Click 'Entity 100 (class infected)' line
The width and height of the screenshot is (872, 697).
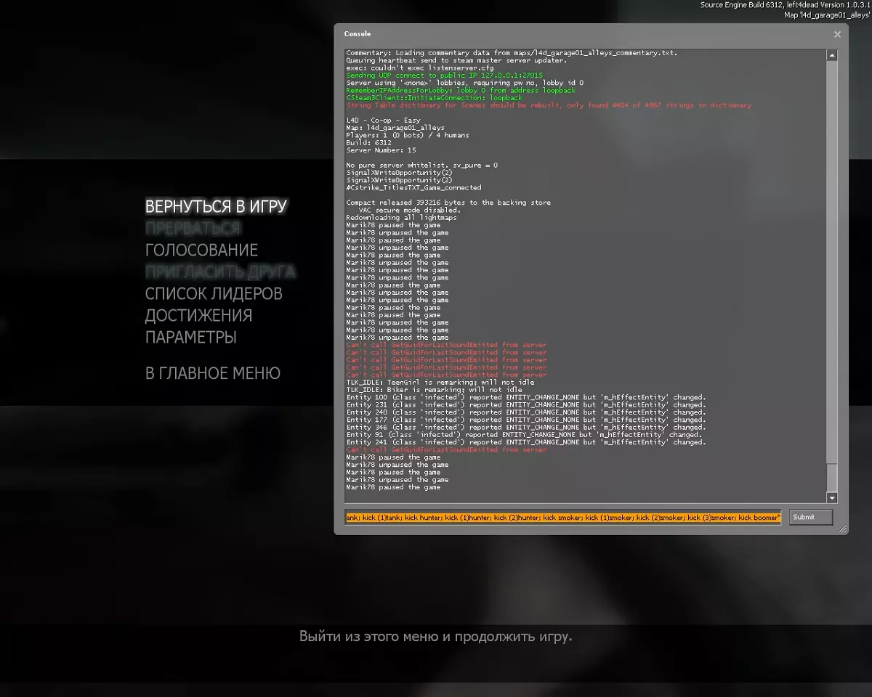[x=526, y=397]
